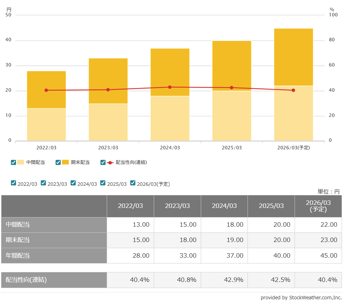This screenshot has width=344, height=302.
Task: Click the 2024/03 payout ratio data point
Action: (x=170, y=87)
